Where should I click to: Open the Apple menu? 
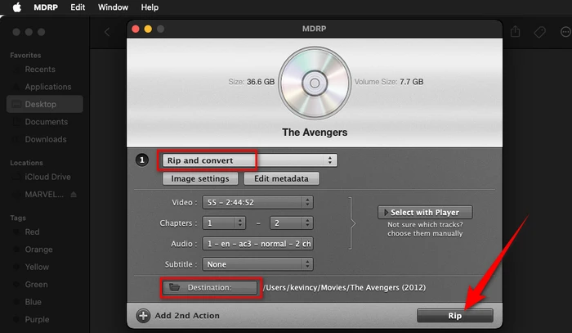click(17, 7)
